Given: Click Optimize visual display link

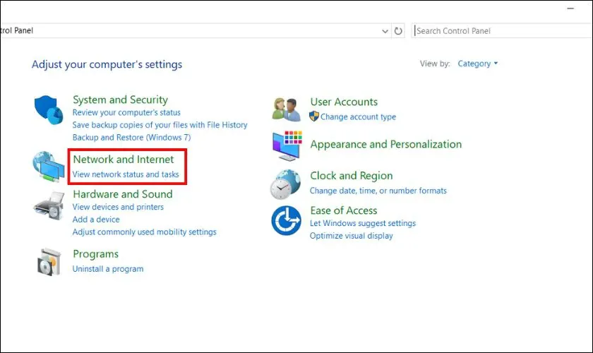Looking at the screenshot, I should 351,236.
